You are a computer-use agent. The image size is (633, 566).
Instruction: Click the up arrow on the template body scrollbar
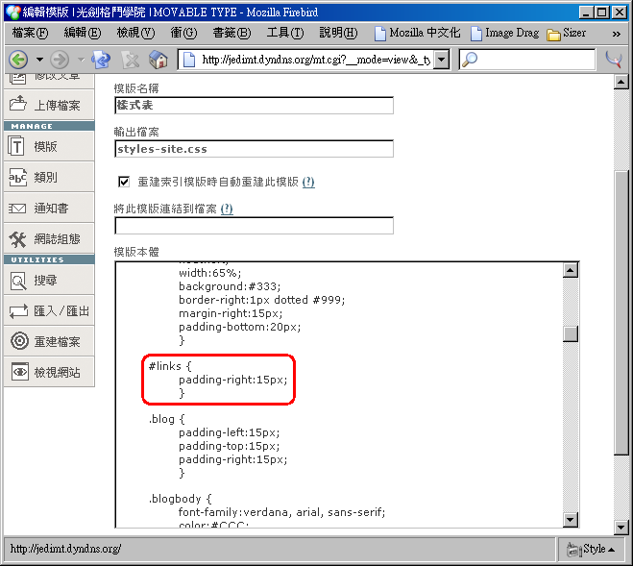tap(571, 270)
